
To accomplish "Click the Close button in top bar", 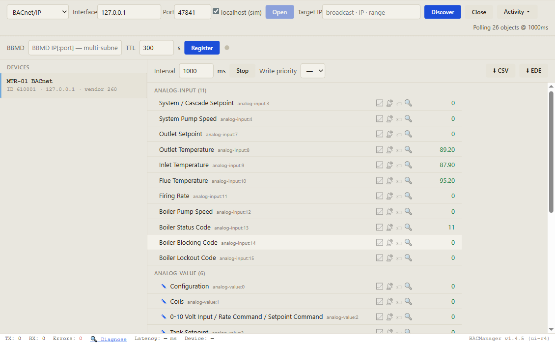I will click(479, 12).
